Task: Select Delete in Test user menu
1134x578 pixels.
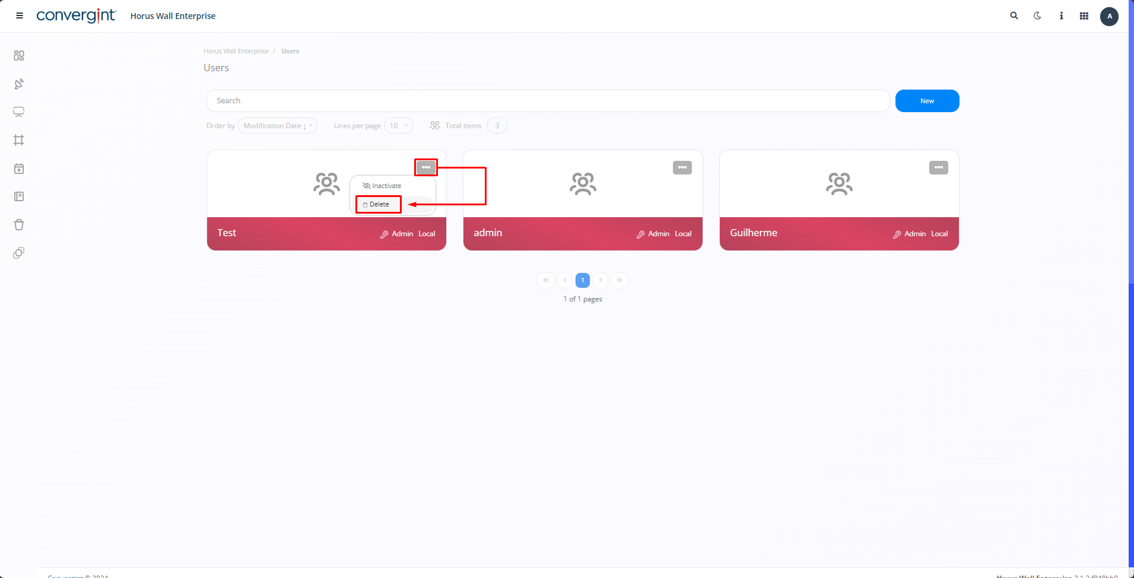Action: 379,204
